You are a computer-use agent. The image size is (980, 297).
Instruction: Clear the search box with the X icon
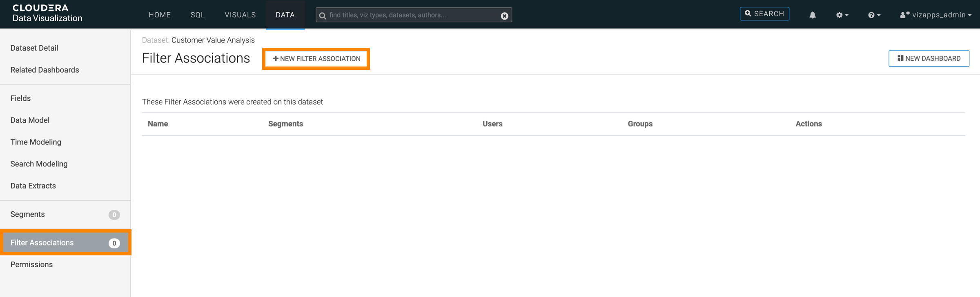point(504,16)
